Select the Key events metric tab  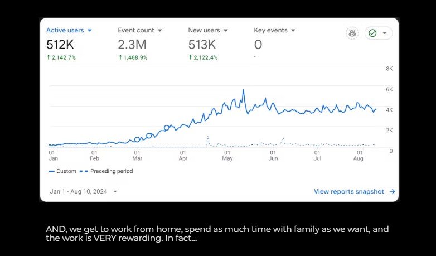(x=271, y=30)
